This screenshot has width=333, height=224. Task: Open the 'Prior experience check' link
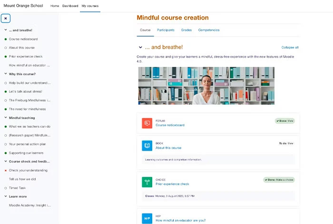point(172,184)
